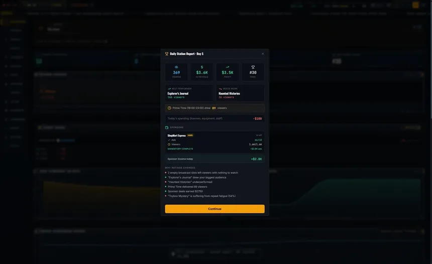This screenshot has width=432, height=264.
Task: Close the Daily Station Report dialog
Action: point(263,54)
